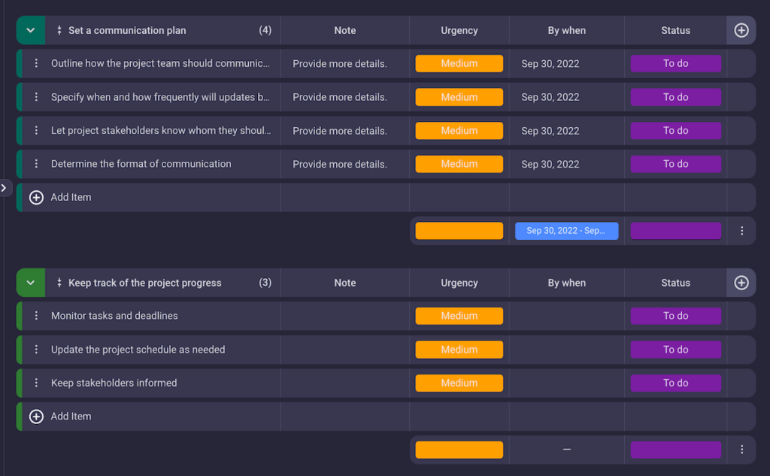
Task: Click the plus icon on the Keep track group header
Action: pyautogui.click(x=741, y=282)
